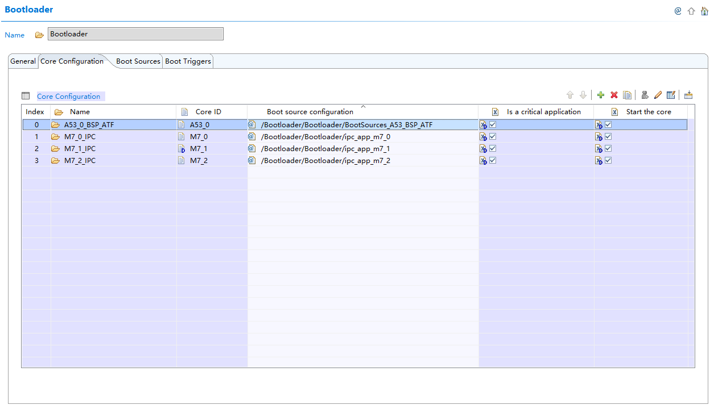Toggle critical application checkbox for M7_0_IPC
This screenshot has width=714, height=409.
pos(493,136)
